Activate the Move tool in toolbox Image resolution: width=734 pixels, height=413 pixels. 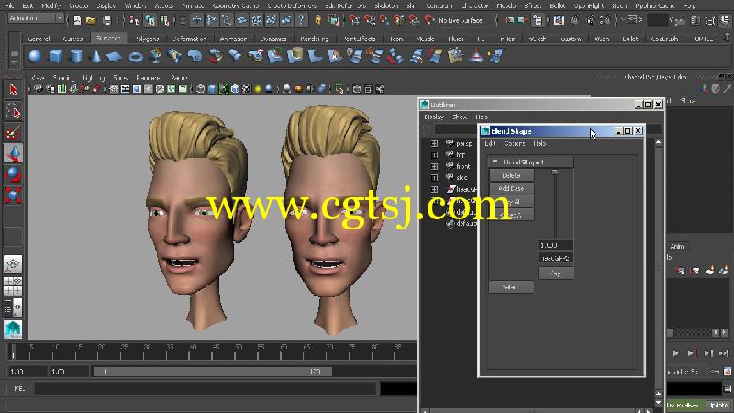pyautogui.click(x=13, y=153)
